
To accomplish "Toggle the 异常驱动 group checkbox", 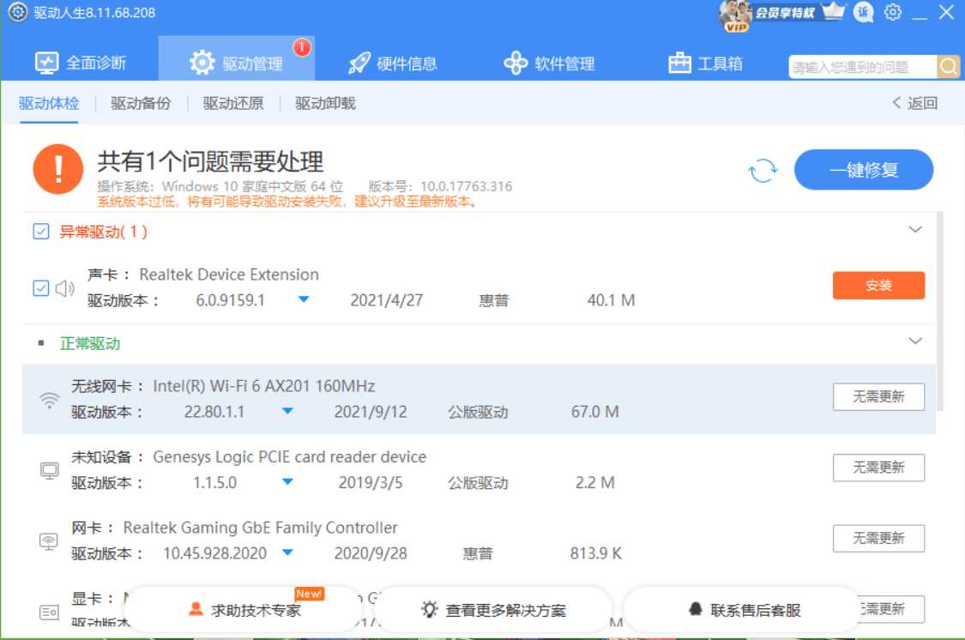I will [40, 232].
